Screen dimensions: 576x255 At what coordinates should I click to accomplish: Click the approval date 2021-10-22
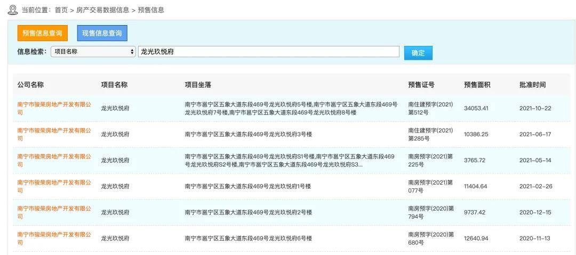[535, 108]
